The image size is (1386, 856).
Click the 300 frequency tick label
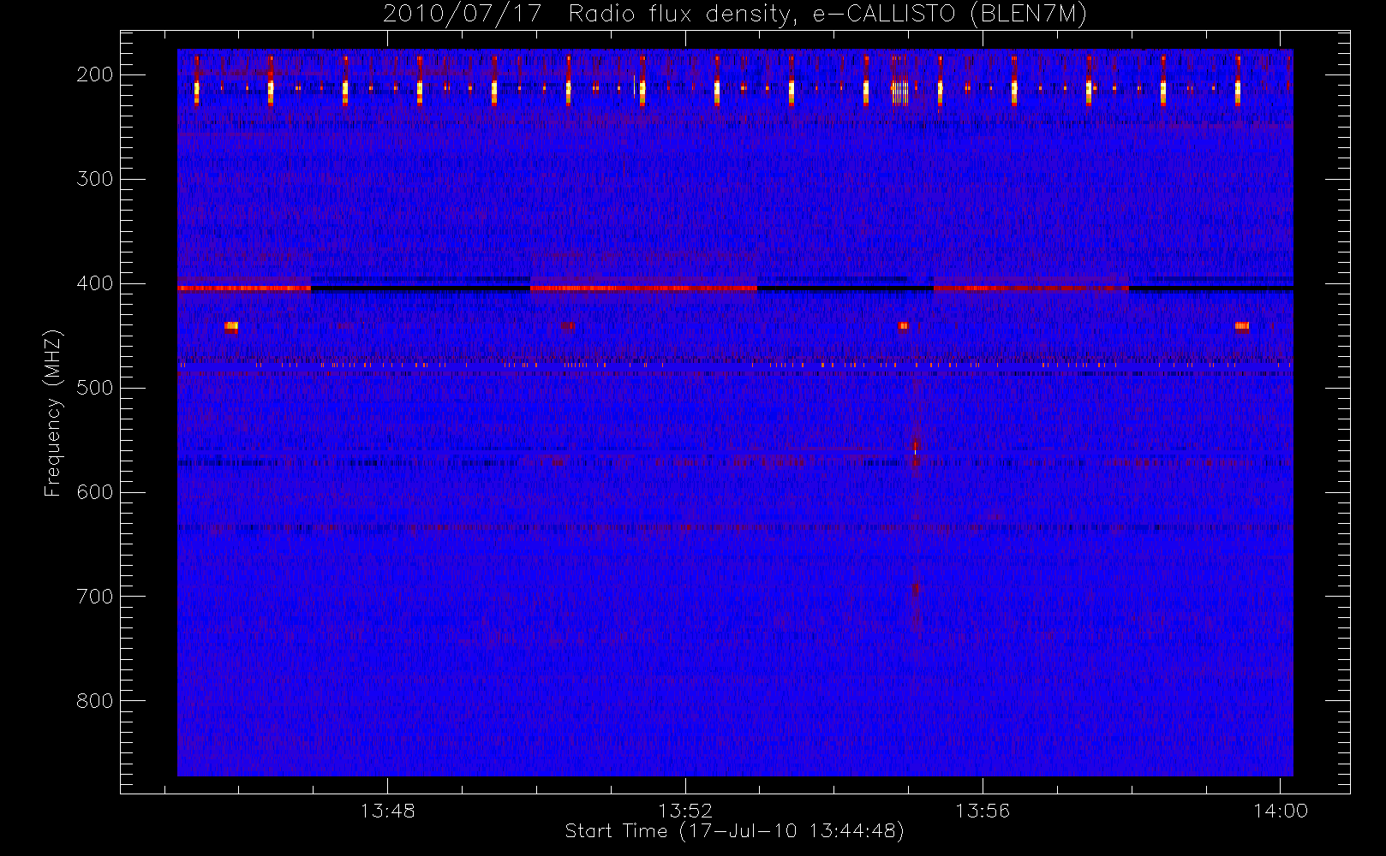(x=95, y=179)
